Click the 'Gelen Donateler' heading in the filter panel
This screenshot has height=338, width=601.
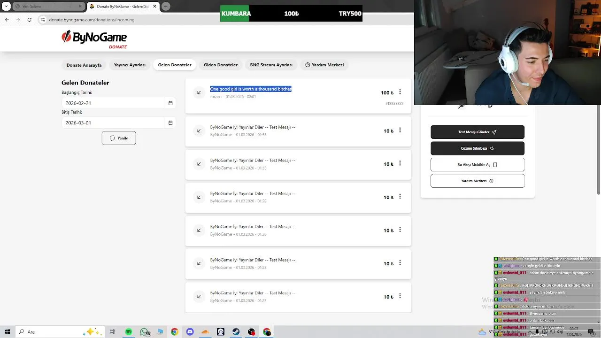click(x=85, y=83)
